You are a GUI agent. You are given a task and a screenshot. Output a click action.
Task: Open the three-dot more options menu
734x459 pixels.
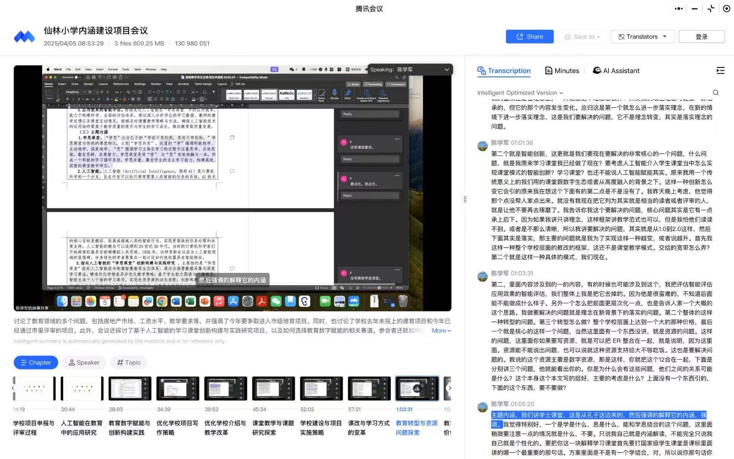(678, 9)
